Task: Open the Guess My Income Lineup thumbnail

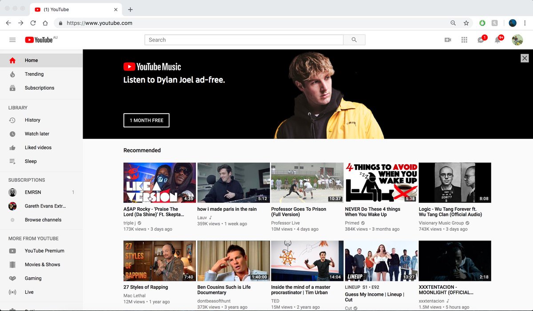Action: tap(381, 261)
